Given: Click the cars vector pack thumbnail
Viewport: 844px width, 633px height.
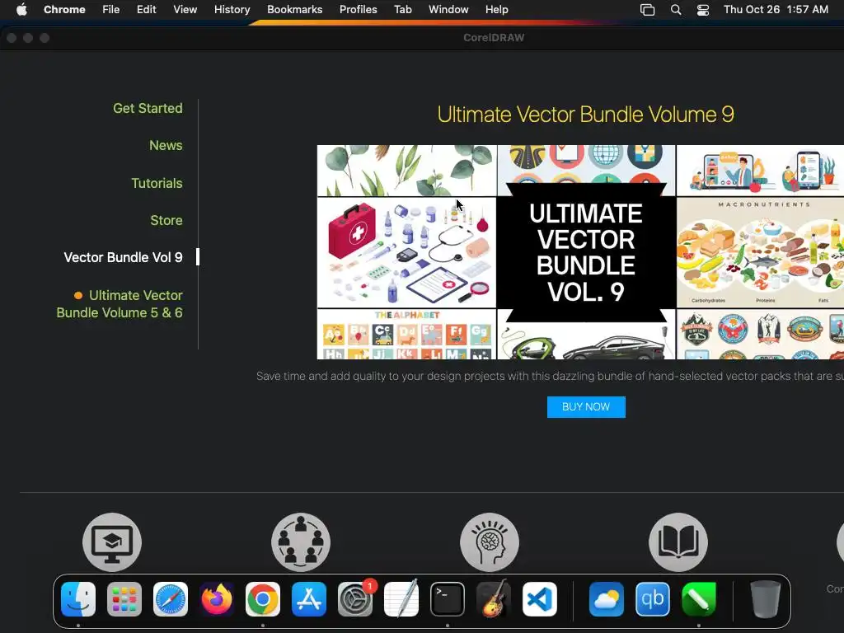Looking at the screenshot, I should click(586, 340).
